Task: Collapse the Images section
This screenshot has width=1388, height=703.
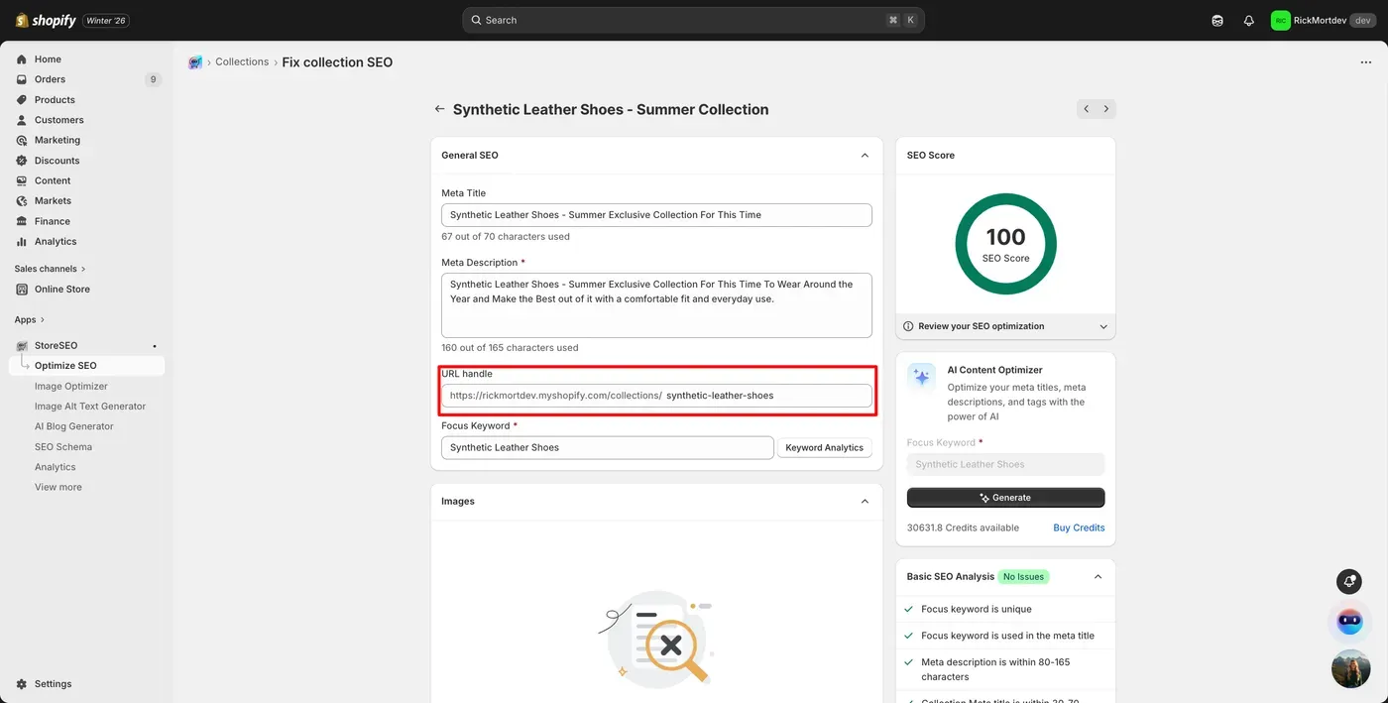Action: [865, 502]
